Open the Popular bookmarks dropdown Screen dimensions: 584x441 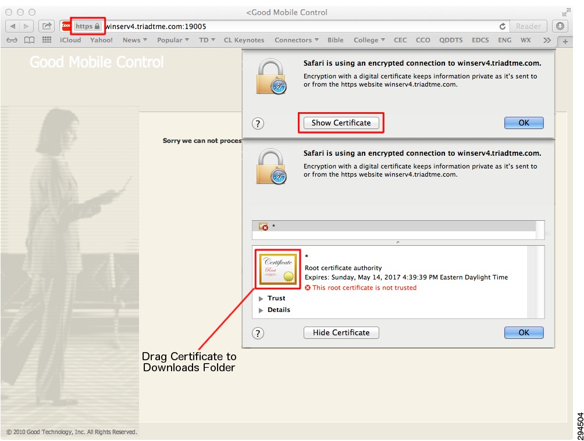[173, 40]
